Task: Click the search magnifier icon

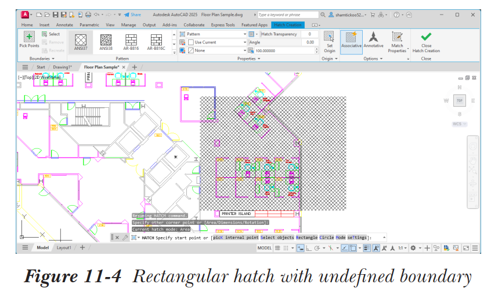Action: (x=323, y=14)
